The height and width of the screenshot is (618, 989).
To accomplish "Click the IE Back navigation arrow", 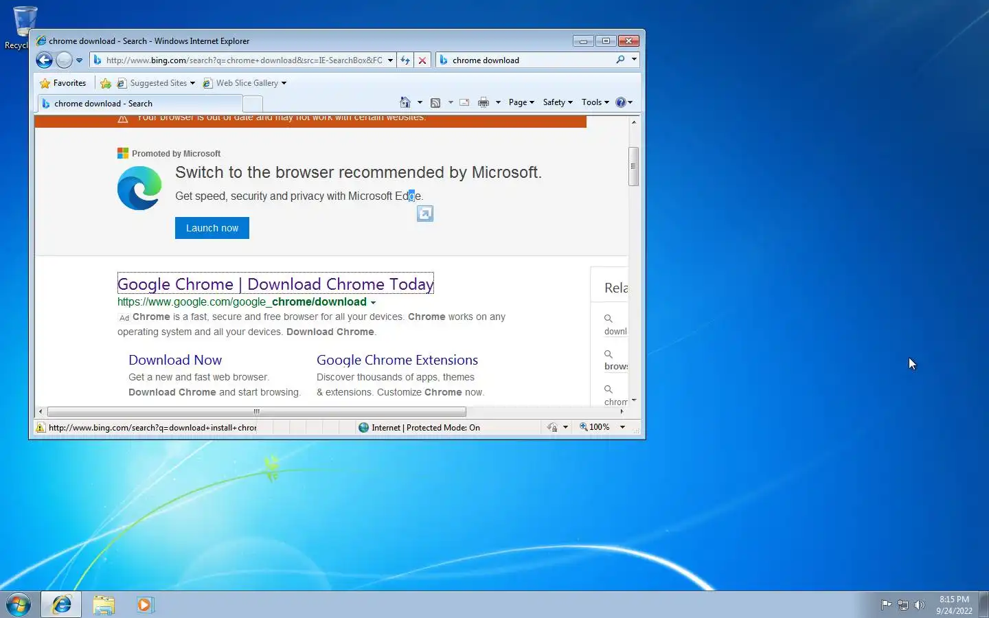I will (44, 60).
